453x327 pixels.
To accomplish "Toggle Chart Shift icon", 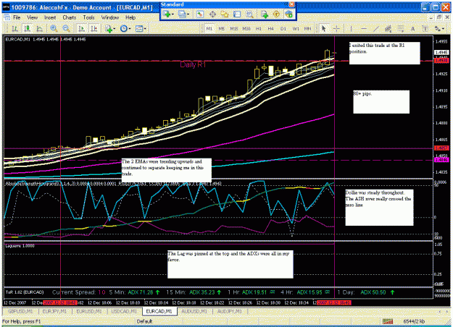I will (x=94, y=28).
